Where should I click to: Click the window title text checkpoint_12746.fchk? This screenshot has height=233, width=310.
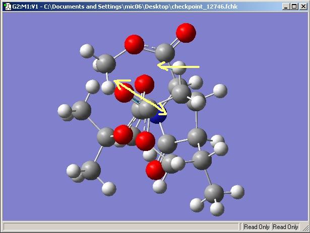point(205,7)
